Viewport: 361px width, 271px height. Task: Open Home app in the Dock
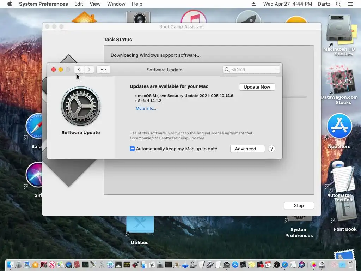coord(35,265)
